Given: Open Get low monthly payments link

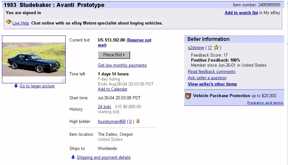Looking at the screenshot, I should click(x=122, y=65).
